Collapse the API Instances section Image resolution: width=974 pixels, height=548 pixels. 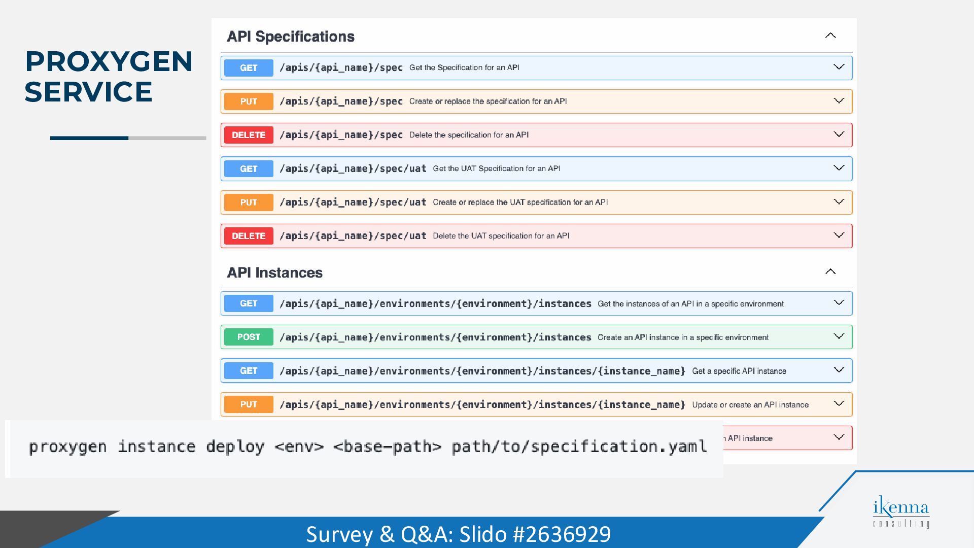830,271
